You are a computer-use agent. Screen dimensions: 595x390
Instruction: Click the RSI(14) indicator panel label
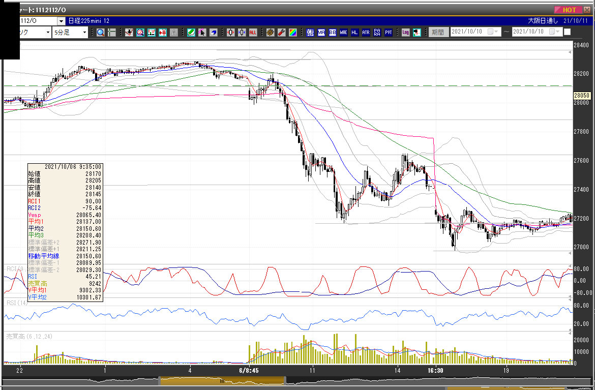17,303
